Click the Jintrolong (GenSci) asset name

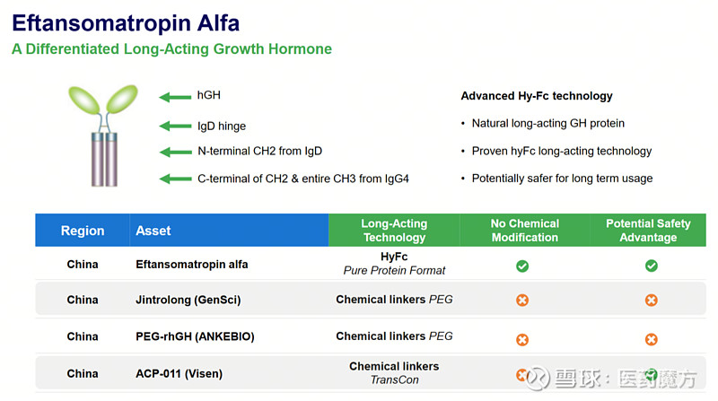(x=188, y=300)
